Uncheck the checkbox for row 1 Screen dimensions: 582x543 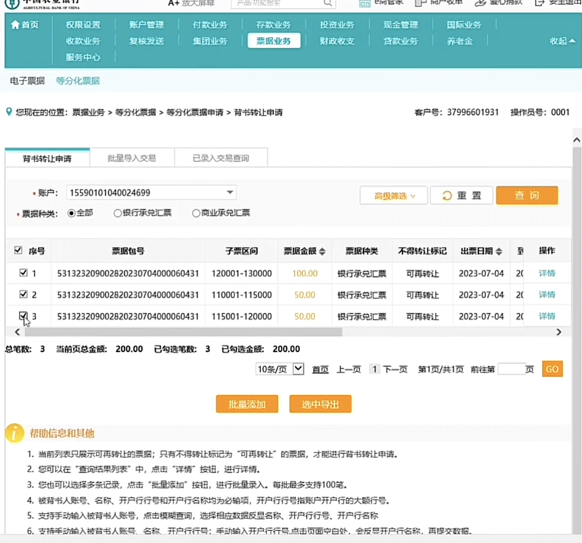[24, 273]
